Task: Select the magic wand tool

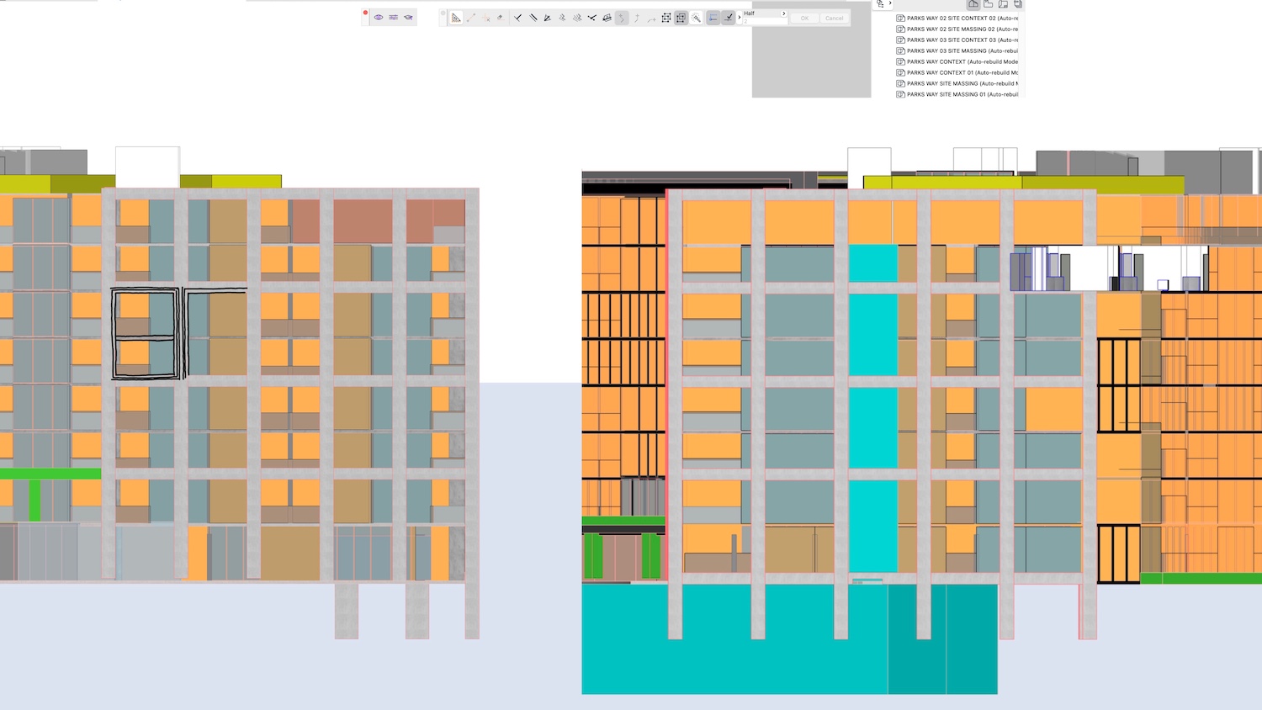Action: coord(696,18)
